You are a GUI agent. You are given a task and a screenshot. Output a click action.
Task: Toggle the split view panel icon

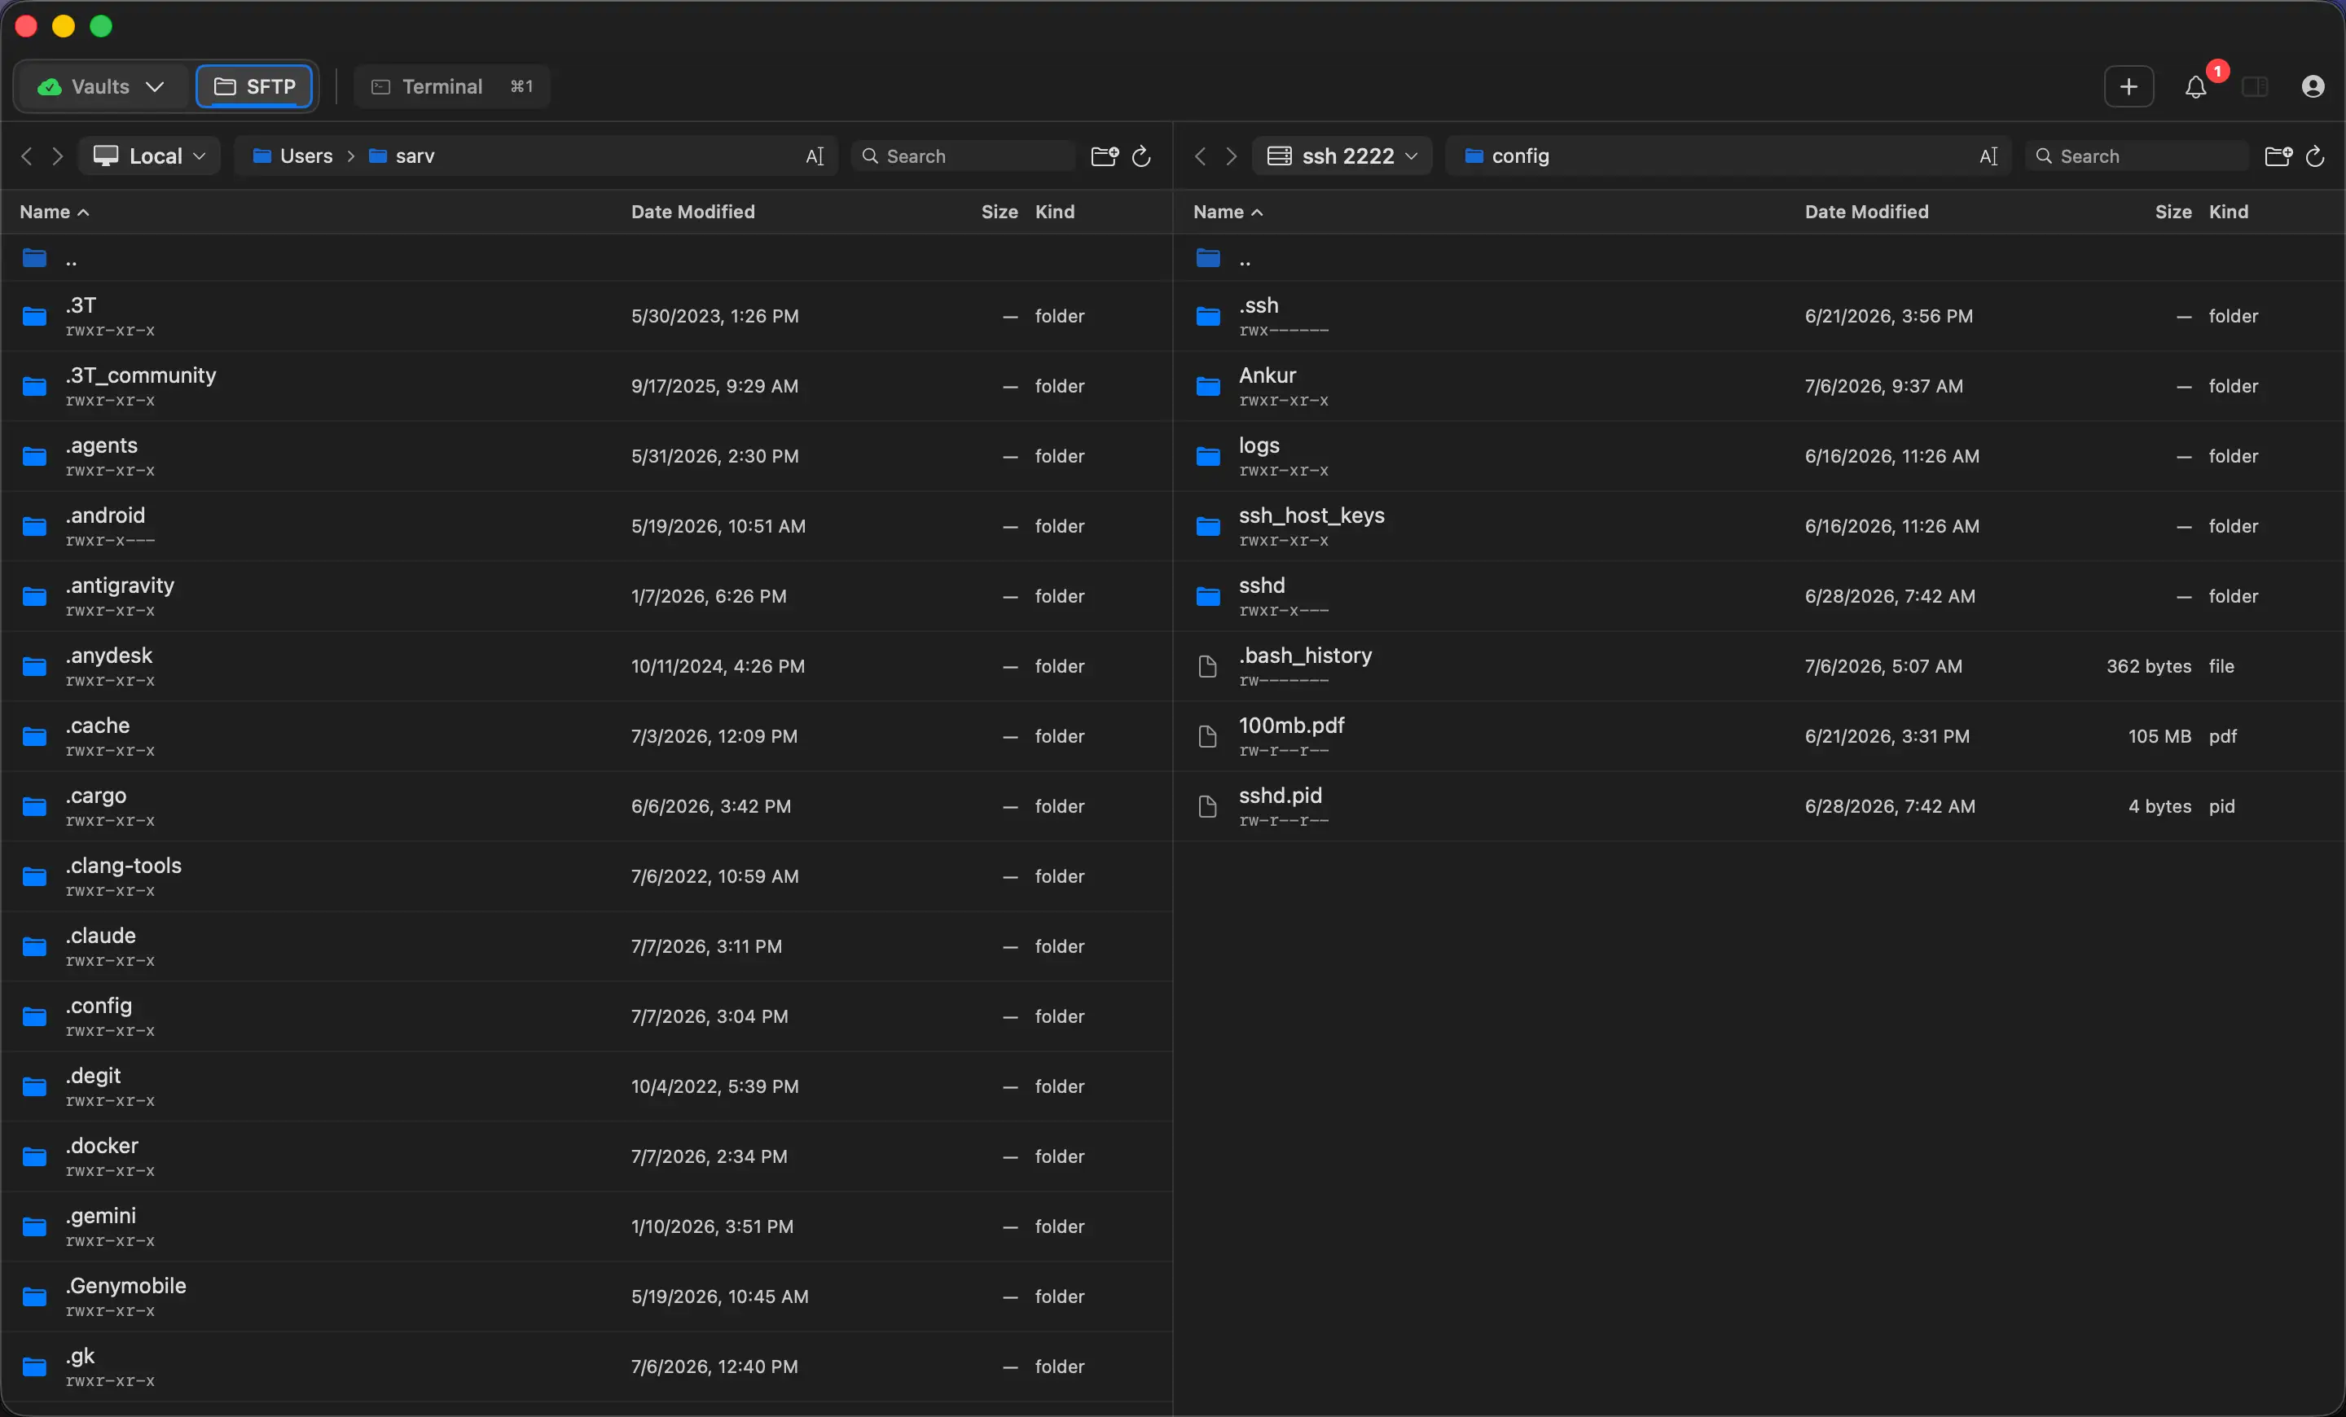[2254, 86]
